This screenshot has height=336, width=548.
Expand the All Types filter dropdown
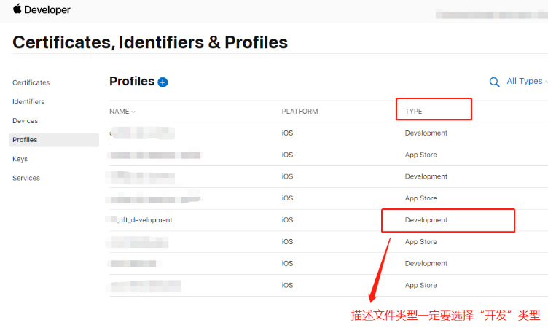pos(526,82)
